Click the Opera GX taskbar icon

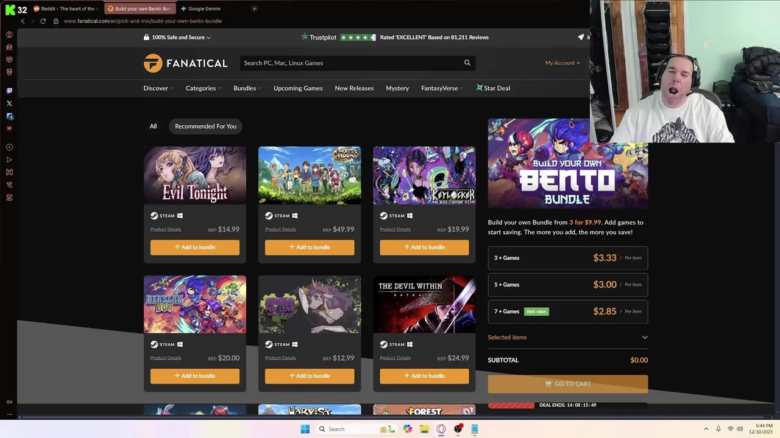point(441,429)
